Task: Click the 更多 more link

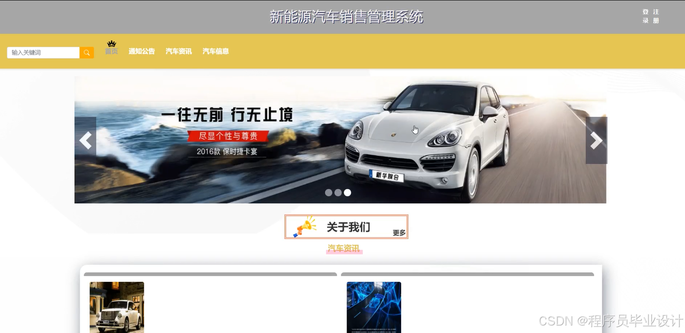Action: (399, 233)
